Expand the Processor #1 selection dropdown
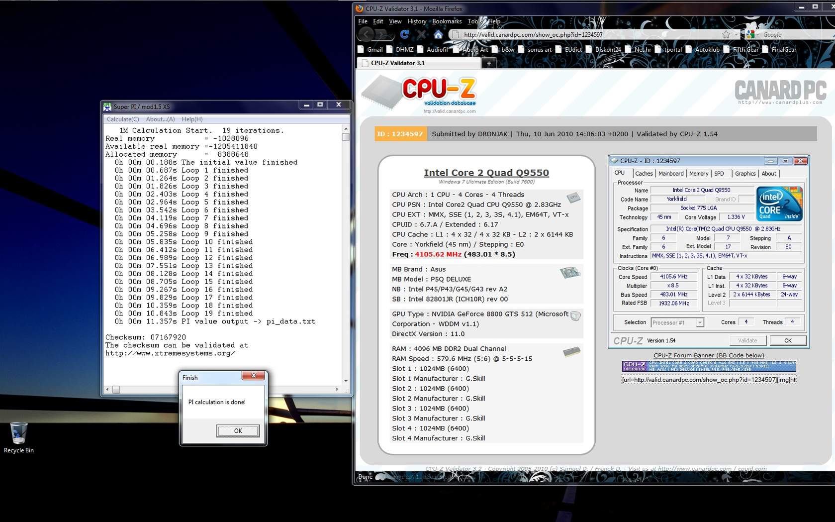Image resolution: width=835 pixels, height=522 pixels. (699, 322)
